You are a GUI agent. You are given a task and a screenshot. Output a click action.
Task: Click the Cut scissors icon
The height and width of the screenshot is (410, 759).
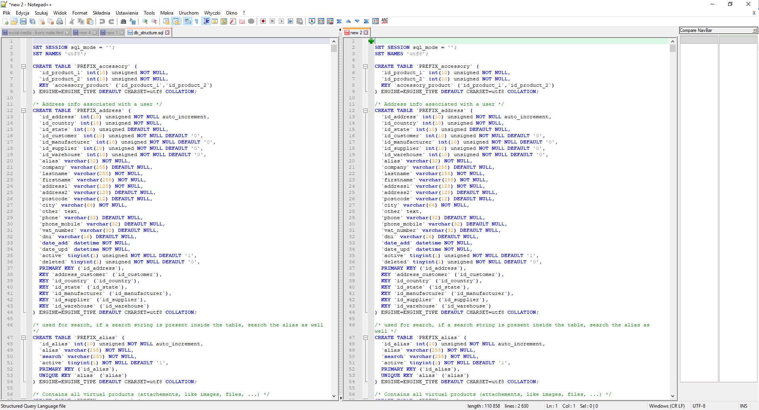pos(71,21)
